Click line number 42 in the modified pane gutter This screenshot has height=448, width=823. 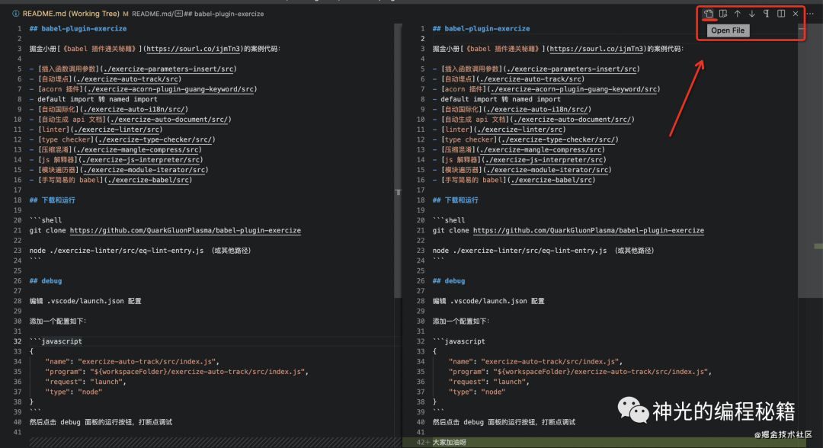pos(421,442)
